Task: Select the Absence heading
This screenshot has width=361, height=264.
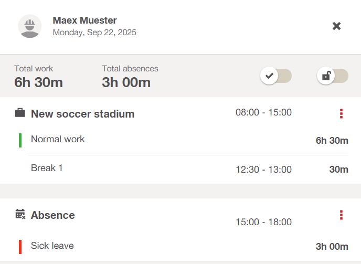Action: click(x=53, y=215)
